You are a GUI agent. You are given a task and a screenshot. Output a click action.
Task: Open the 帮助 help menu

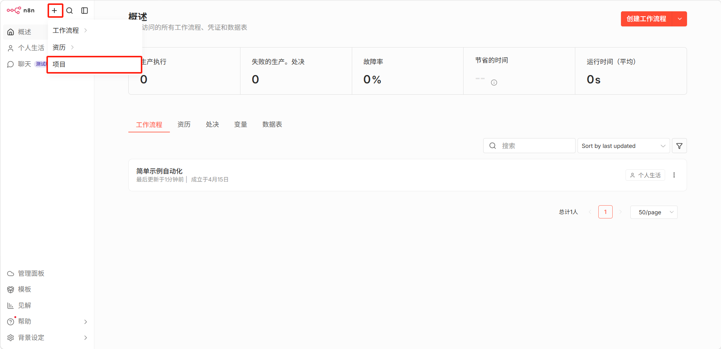[x=47, y=321]
